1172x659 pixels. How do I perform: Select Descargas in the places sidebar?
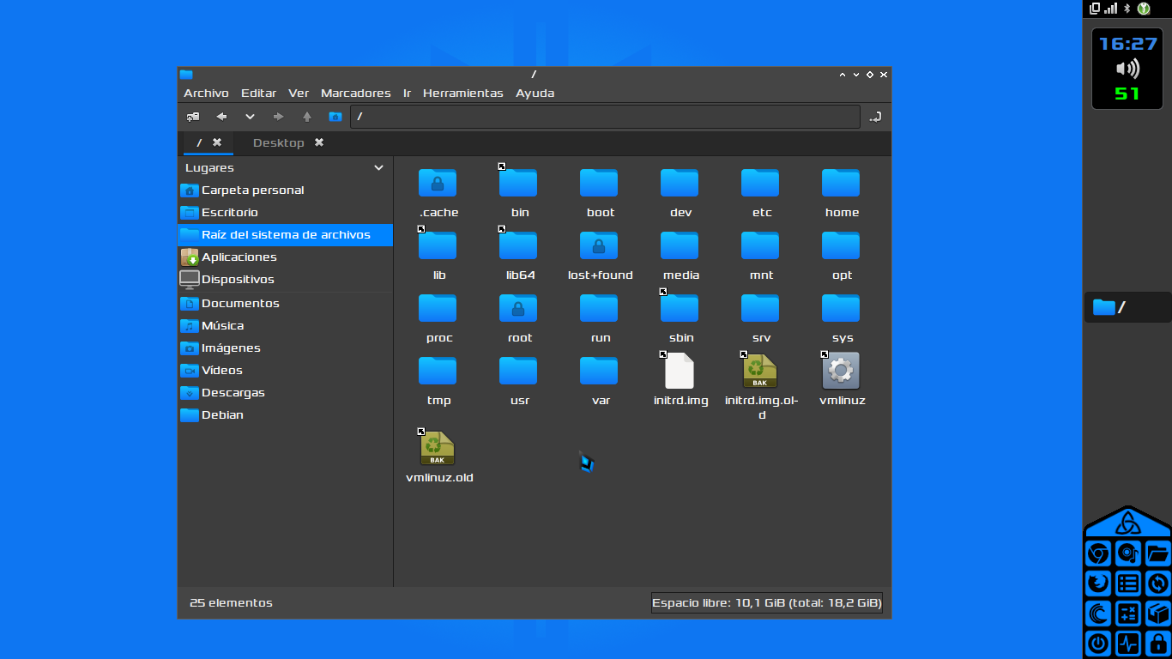click(x=233, y=392)
